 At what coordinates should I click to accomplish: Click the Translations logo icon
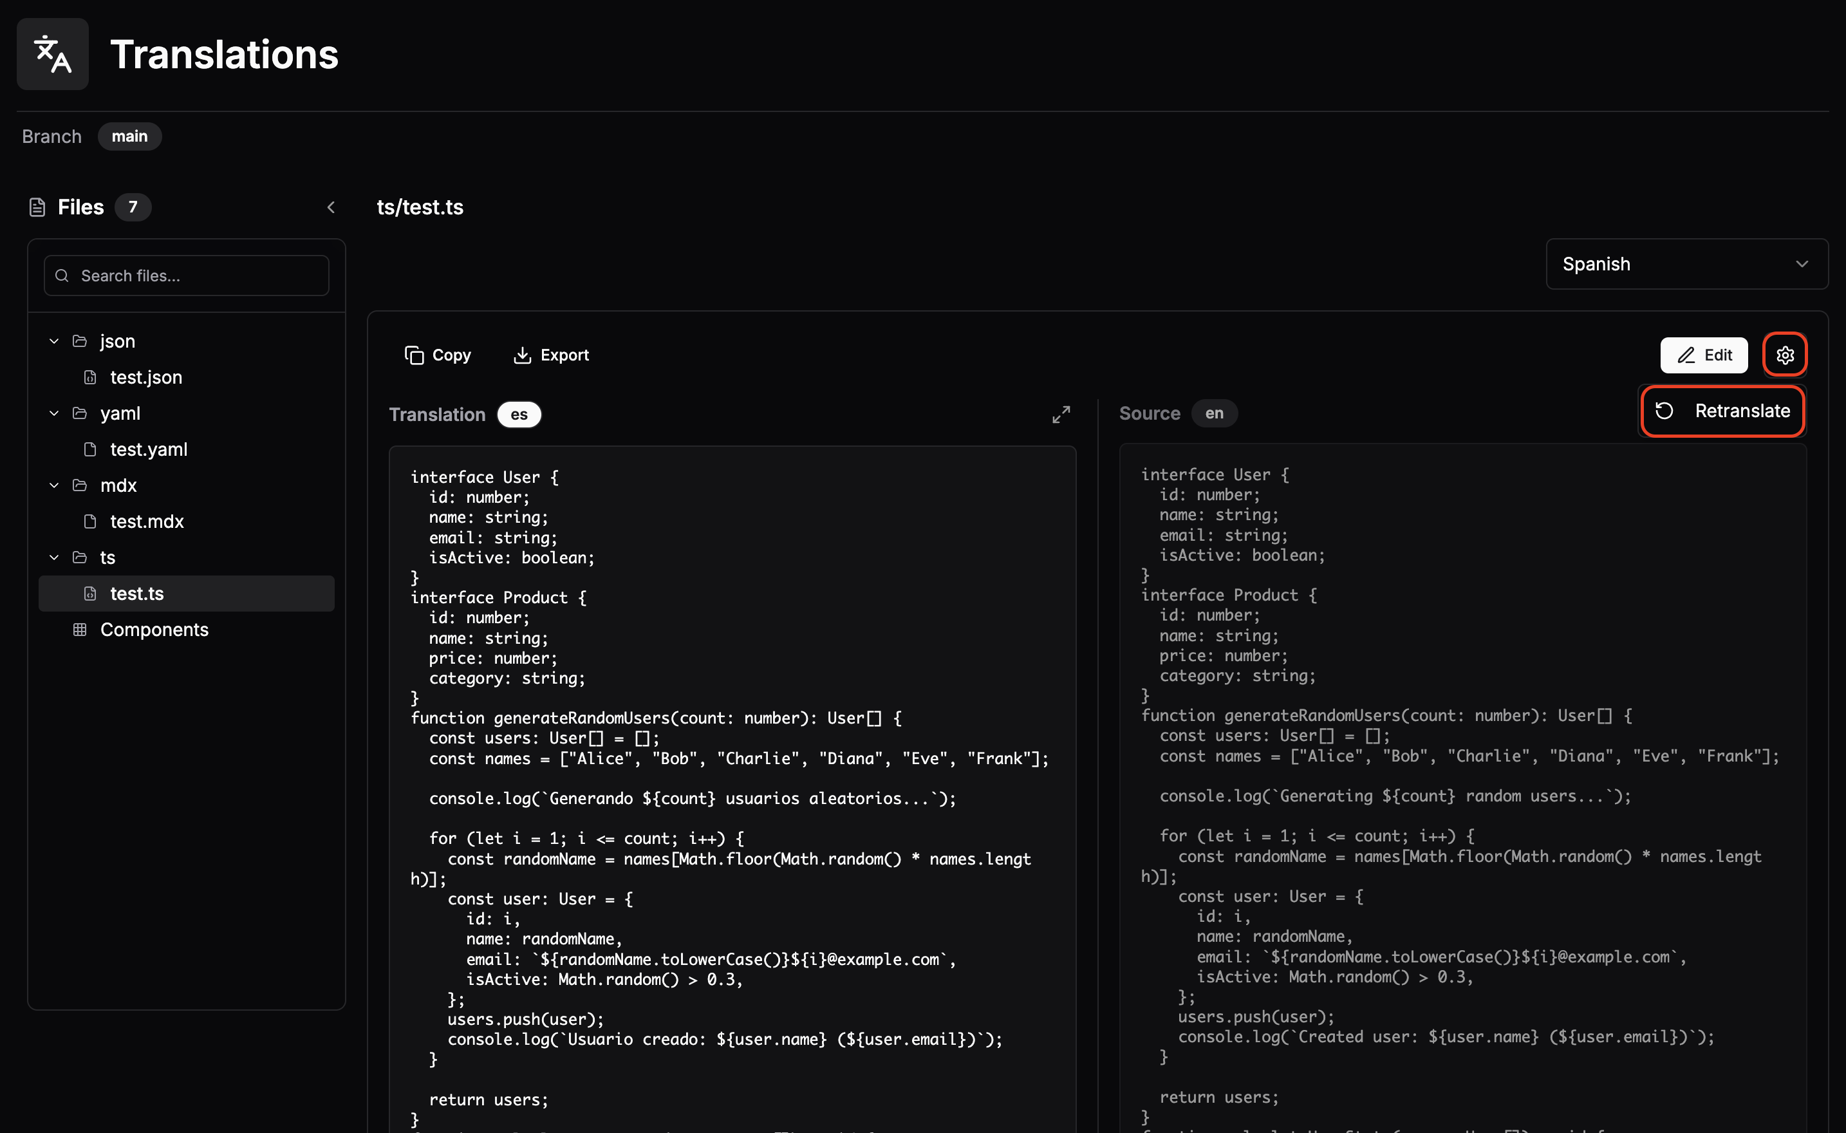click(52, 54)
